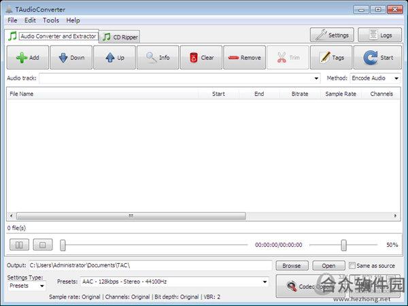Open the Edit menu

coord(30,20)
